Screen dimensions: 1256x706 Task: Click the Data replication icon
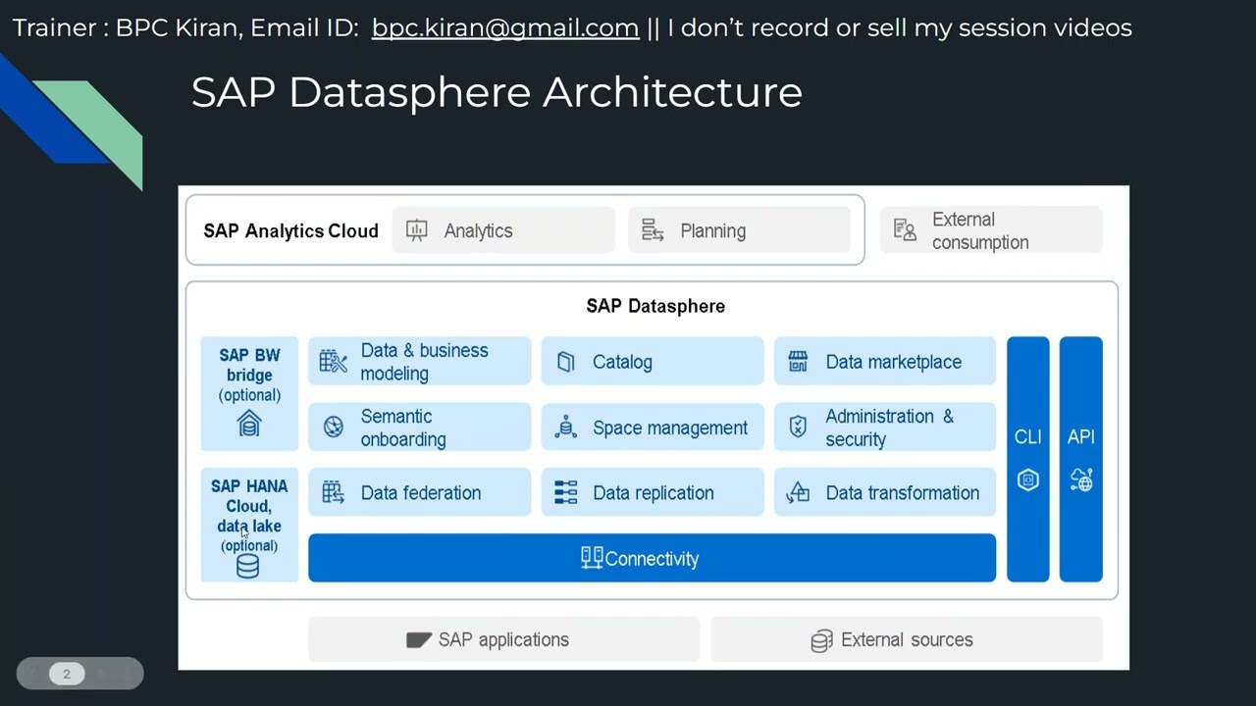tap(566, 492)
